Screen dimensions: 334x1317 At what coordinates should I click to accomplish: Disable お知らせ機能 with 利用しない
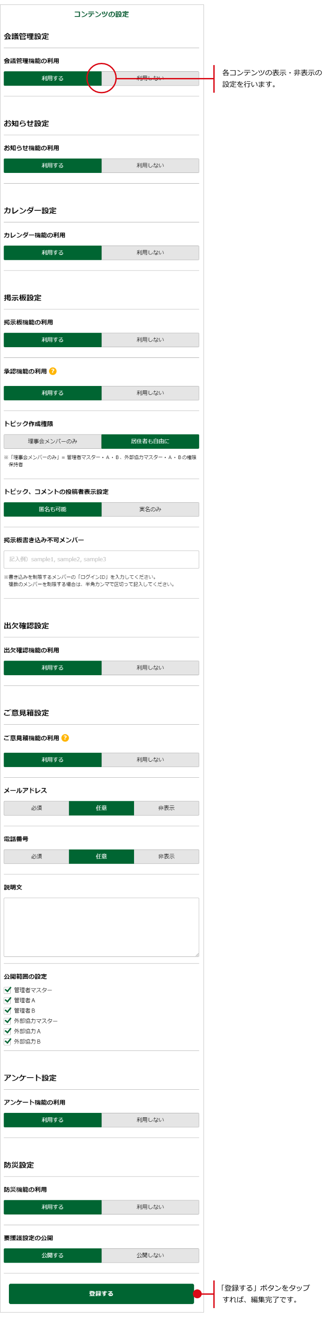click(150, 166)
